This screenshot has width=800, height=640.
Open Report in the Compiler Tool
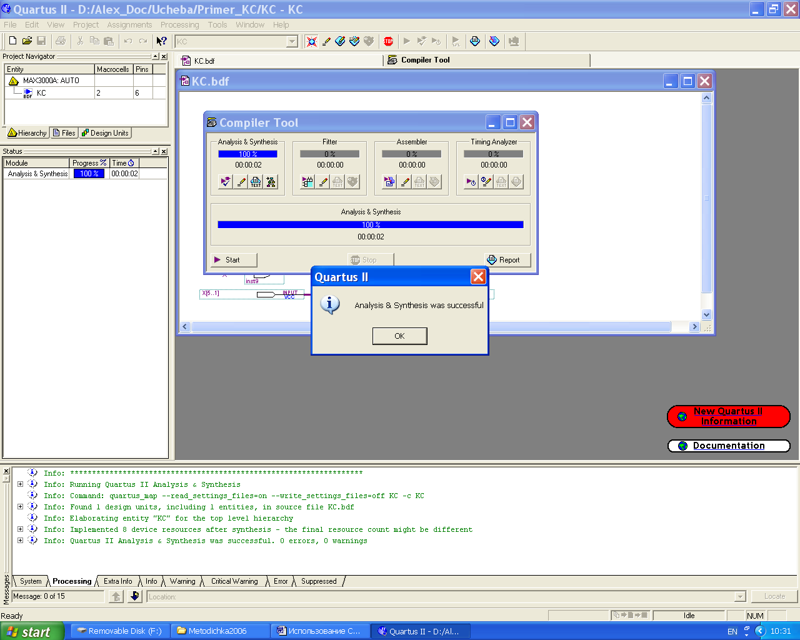[x=507, y=259]
